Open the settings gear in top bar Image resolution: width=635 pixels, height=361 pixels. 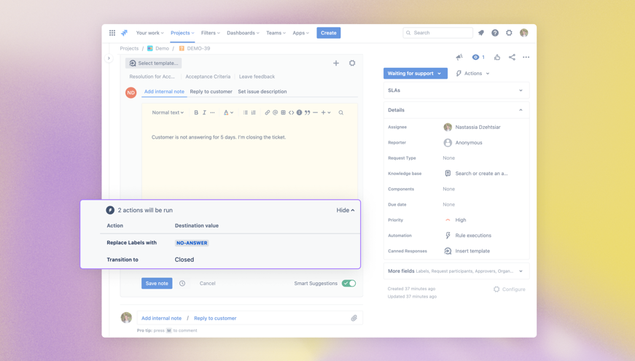(x=509, y=33)
